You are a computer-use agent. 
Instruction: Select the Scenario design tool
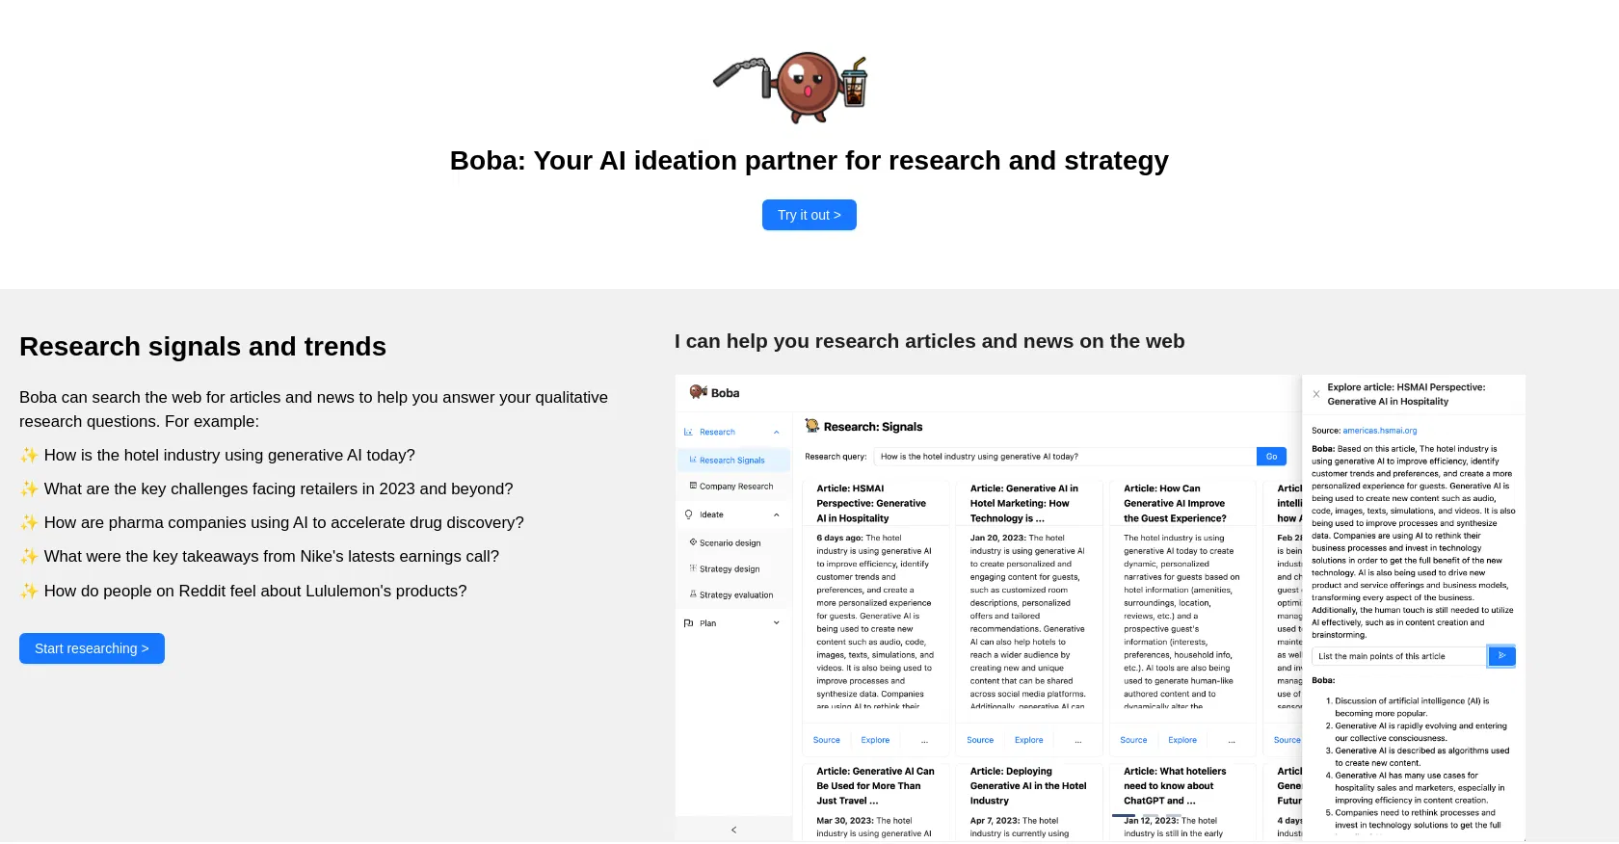[x=728, y=542]
